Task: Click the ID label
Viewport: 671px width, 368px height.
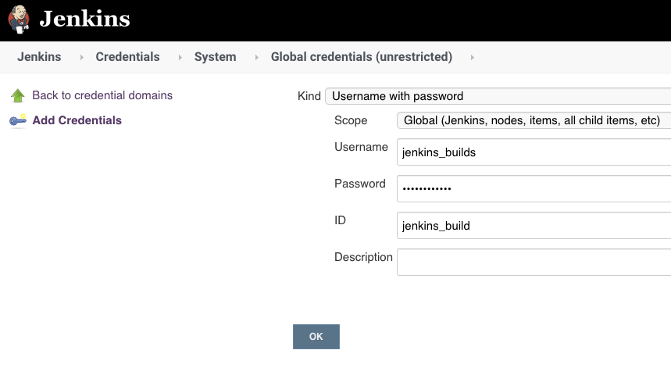Action: [x=341, y=220]
